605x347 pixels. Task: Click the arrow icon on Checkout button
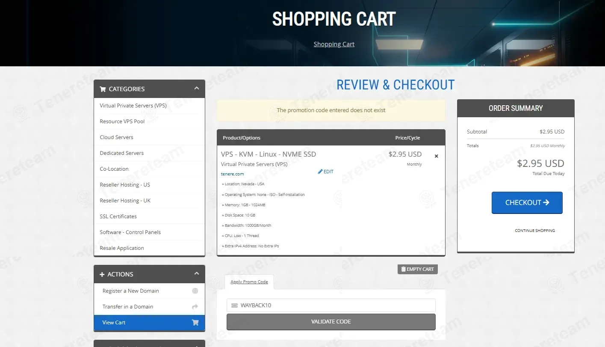pos(546,202)
